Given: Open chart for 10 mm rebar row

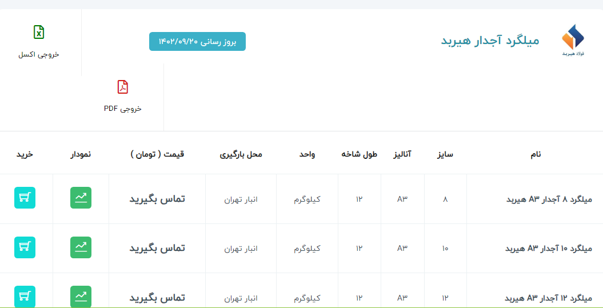Looking at the screenshot, I should tap(81, 247).
